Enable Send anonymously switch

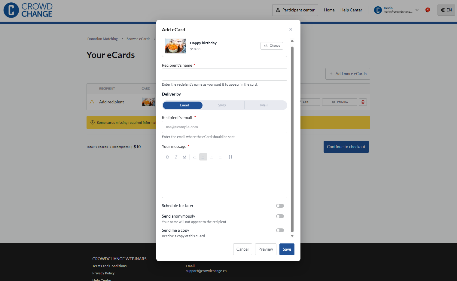pyautogui.click(x=280, y=216)
